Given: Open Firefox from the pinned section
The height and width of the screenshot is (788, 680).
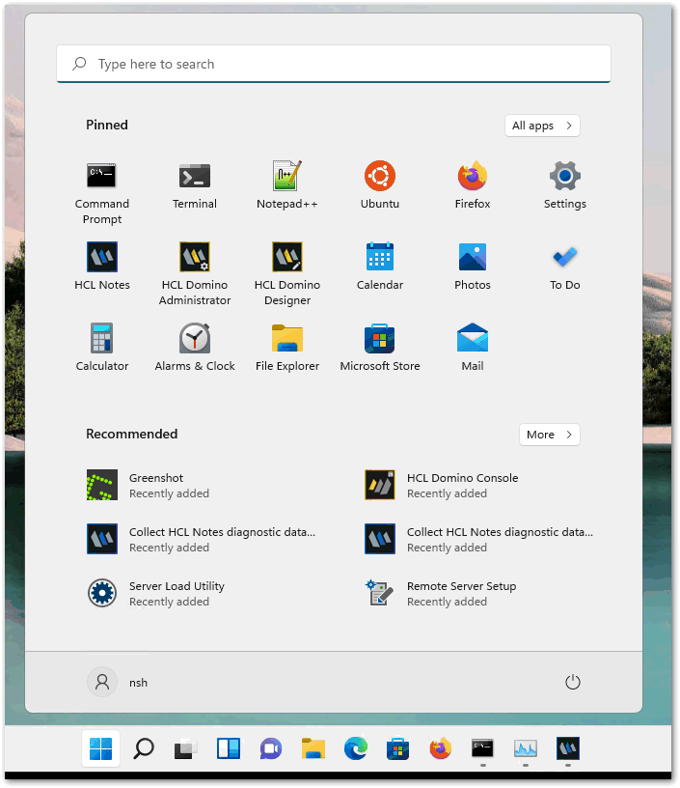Looking at the screenshot, I should coord(473,185).
